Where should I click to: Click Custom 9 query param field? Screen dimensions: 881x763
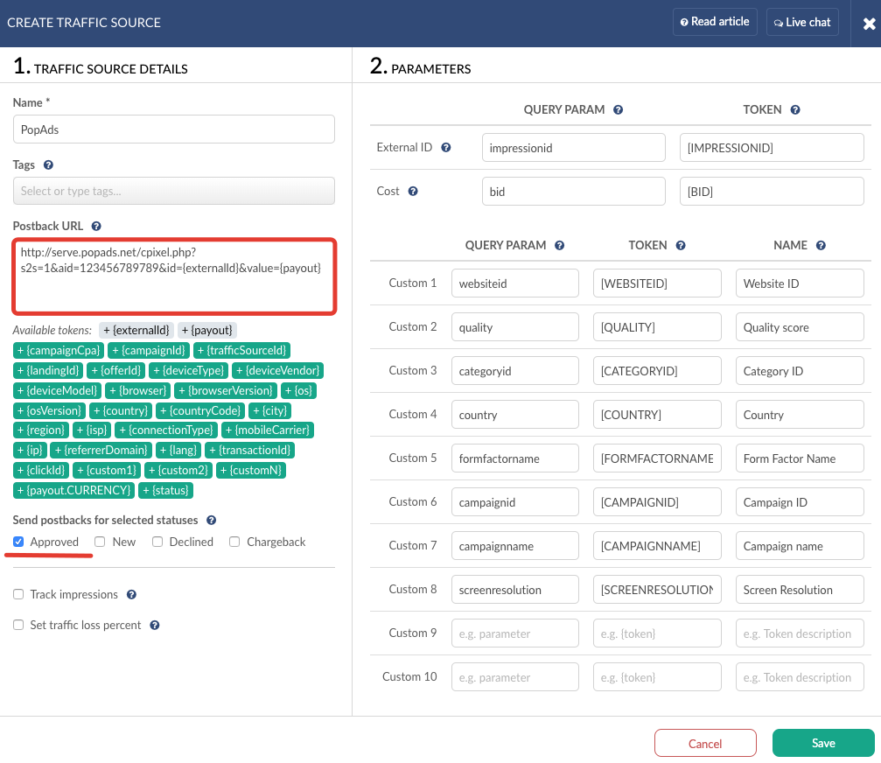[515, 633]
